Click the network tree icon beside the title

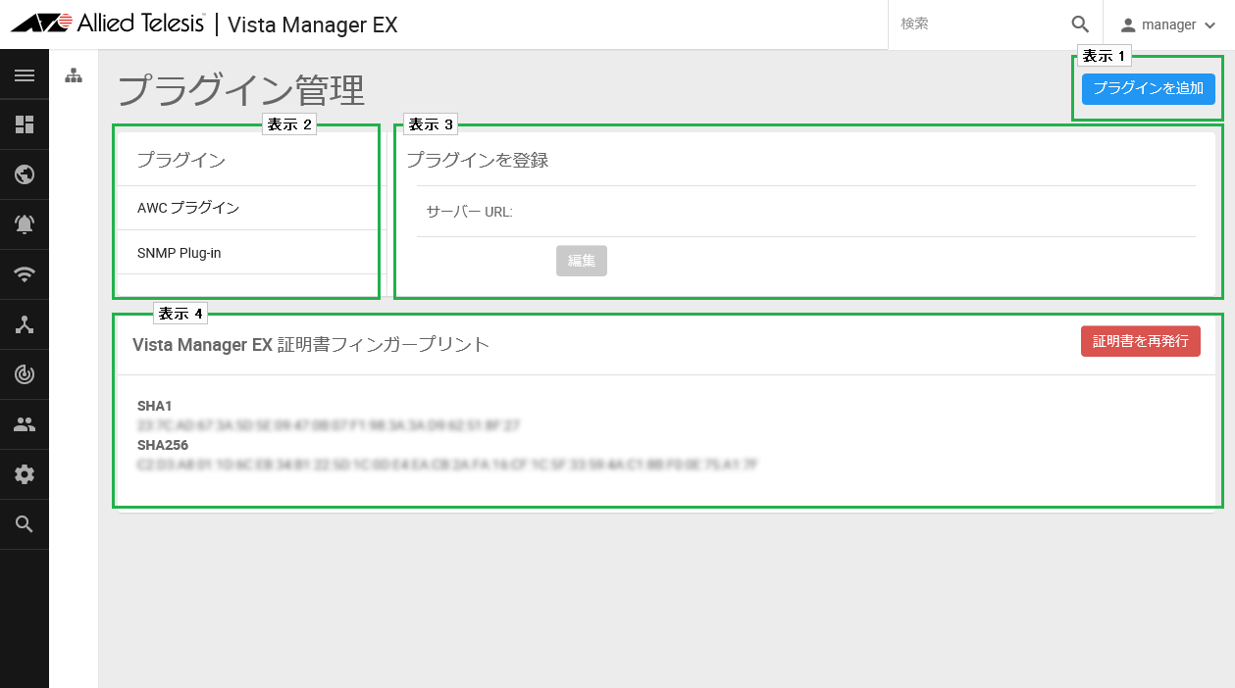74,75
